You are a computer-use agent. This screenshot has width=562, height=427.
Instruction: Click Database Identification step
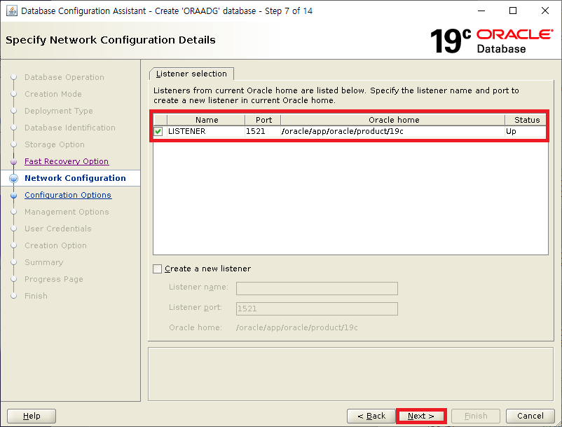[70, 128]
